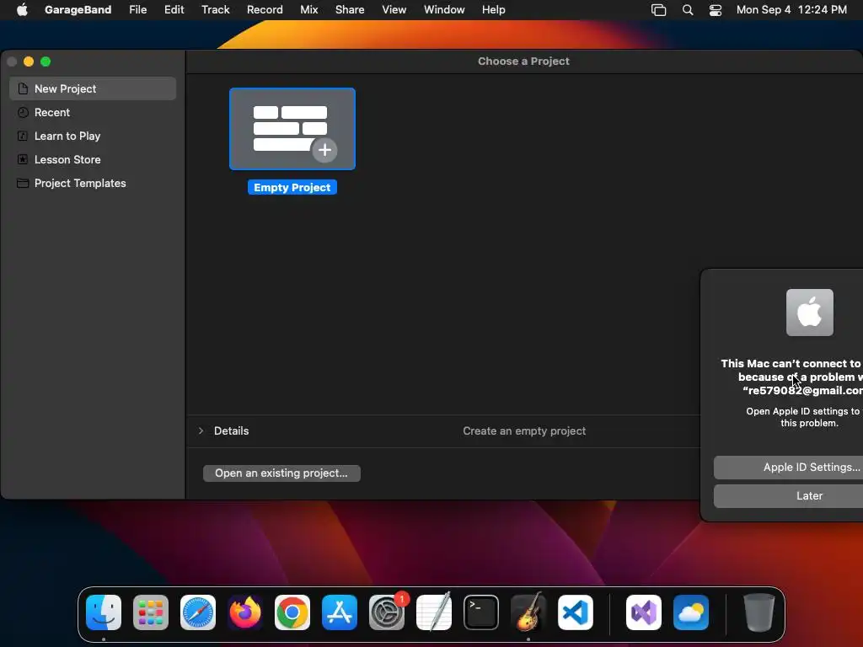Expand the Details disclosure chevron
Image resolution: width=863 pixels, height=647 pixels.
pyautogui.click(x=201, y=430)
